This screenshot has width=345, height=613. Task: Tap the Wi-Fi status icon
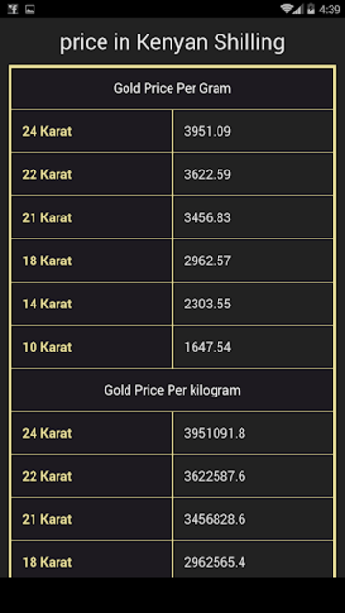point(287,9)
